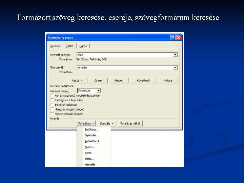Select the Csere tab

tap(69, 46)
